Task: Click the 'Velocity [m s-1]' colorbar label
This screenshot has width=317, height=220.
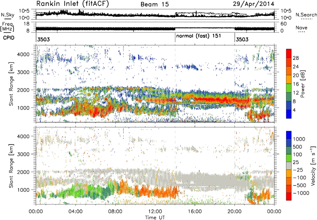Action: [x=313, y=166]
